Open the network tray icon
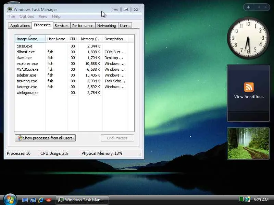 [x=248, y=200]
